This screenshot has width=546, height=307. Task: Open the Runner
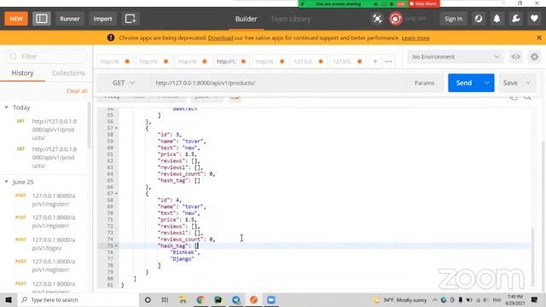coord(70,19)
